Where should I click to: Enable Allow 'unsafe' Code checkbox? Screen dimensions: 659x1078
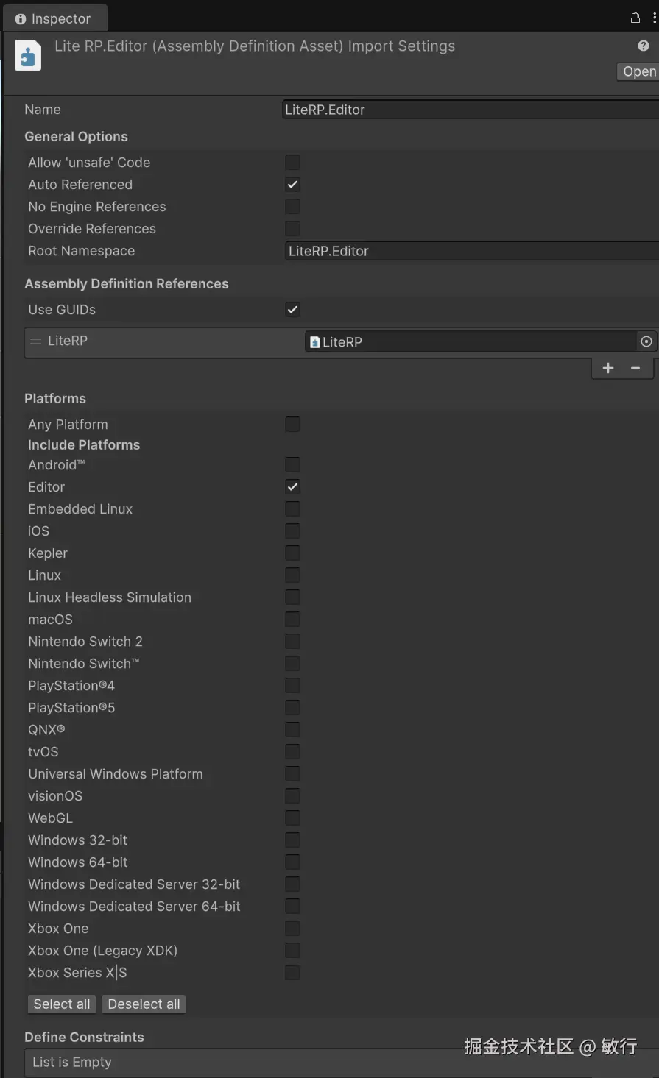pos(292,163)
